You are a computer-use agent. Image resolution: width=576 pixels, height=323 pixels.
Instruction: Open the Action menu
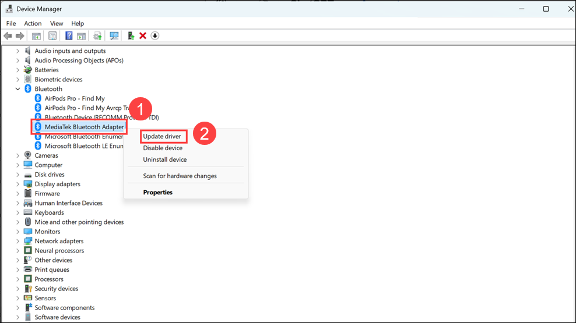pyautogui.click(x=33, y=23)
